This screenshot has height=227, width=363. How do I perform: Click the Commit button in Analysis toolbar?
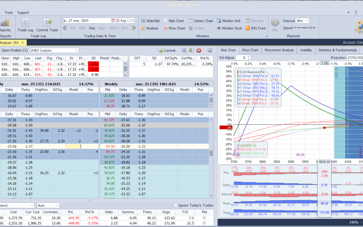(x=167, y=50)
